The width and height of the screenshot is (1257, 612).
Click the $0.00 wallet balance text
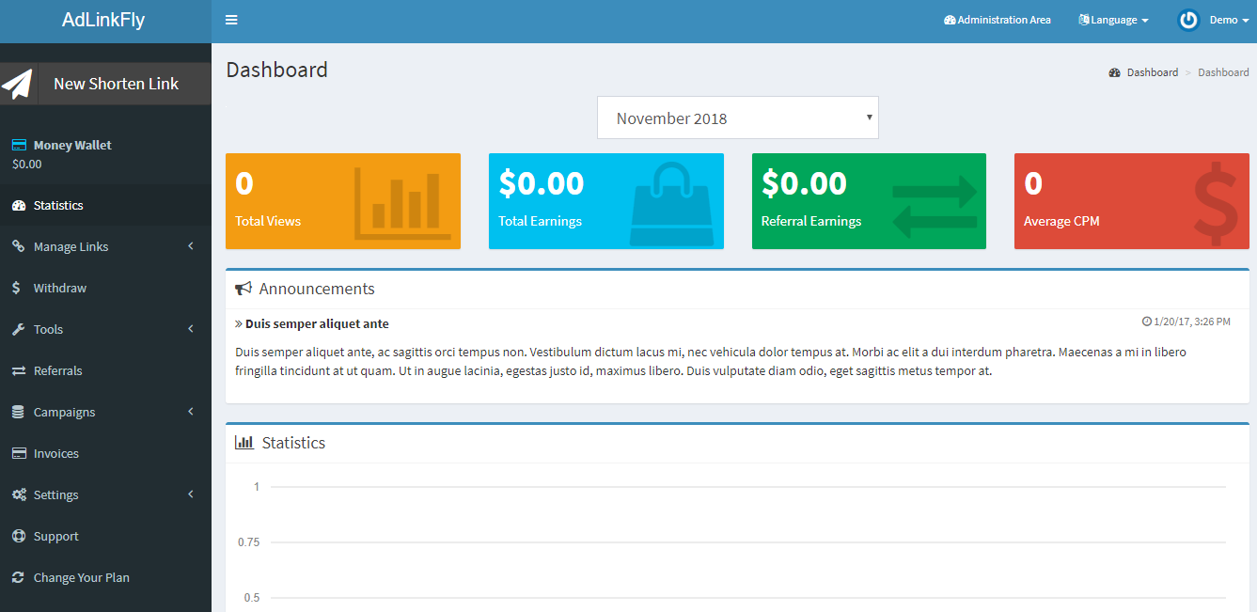click(x=27, y=164)
